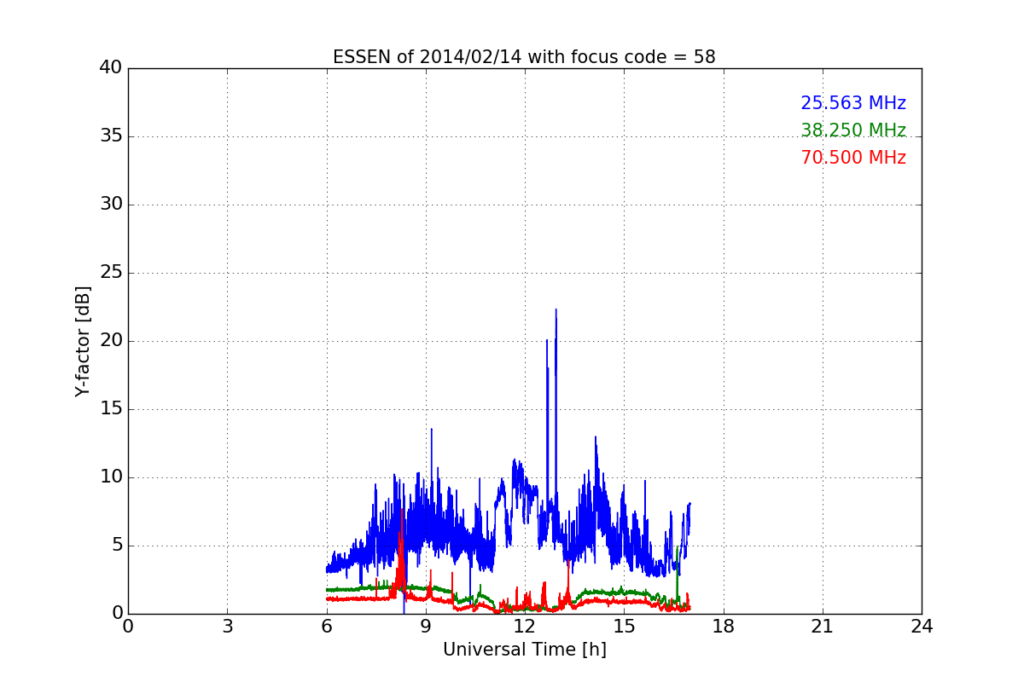Screen dimensions: 1024x682
Task: Click the y-axis tick label 30
Action: 111,205
